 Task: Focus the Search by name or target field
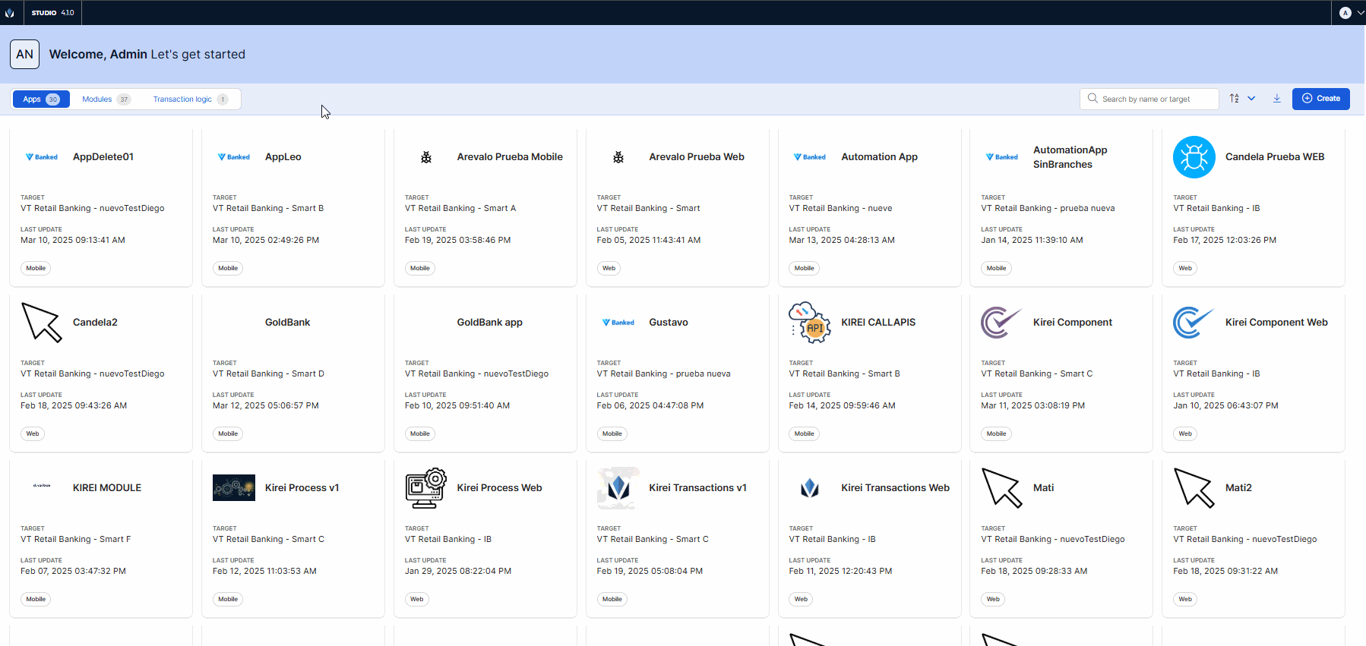coord(1156,99)
